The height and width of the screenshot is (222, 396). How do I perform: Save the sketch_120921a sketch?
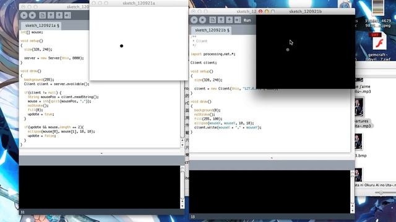pos(59,15)
